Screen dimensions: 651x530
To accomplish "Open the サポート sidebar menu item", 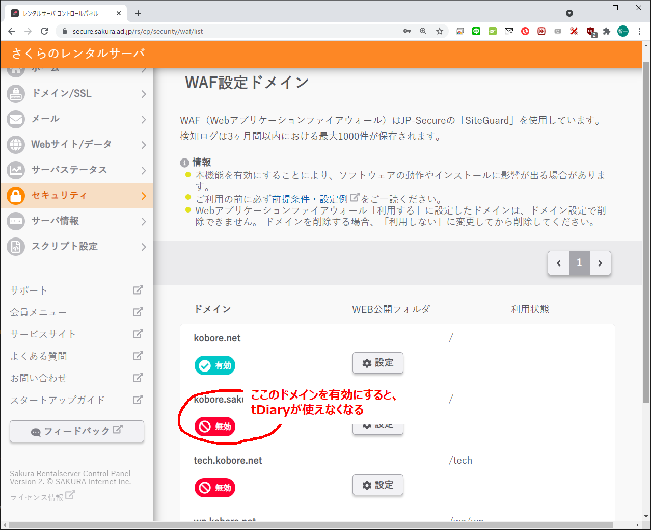I will point(29,290).
